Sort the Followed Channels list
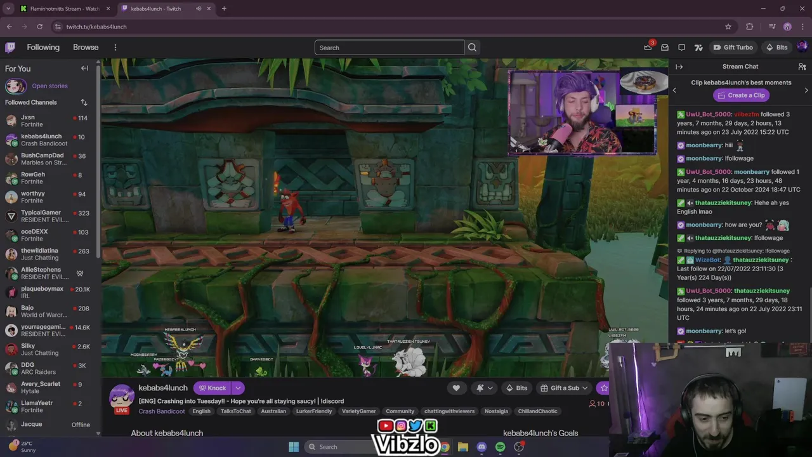 [x=84, y=102]
